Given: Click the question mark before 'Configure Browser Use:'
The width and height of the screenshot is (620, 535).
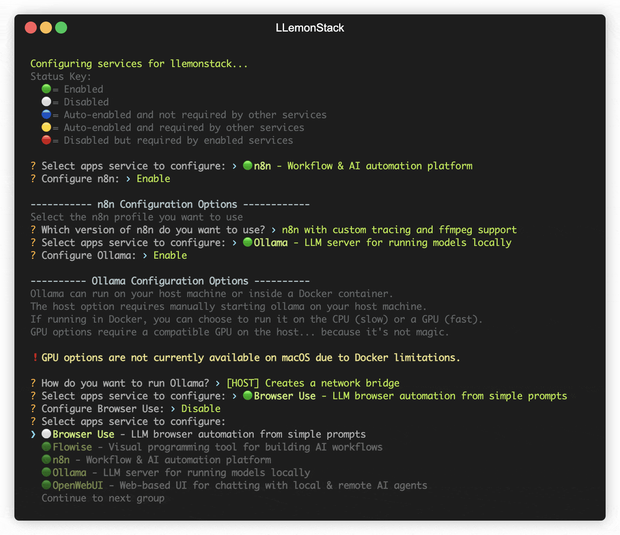Looking at the screenshot, I should click(x=33, y=408).
